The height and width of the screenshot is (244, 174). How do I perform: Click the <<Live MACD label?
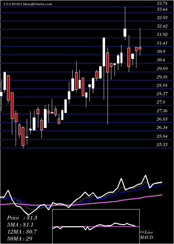(x=147, y=235)
